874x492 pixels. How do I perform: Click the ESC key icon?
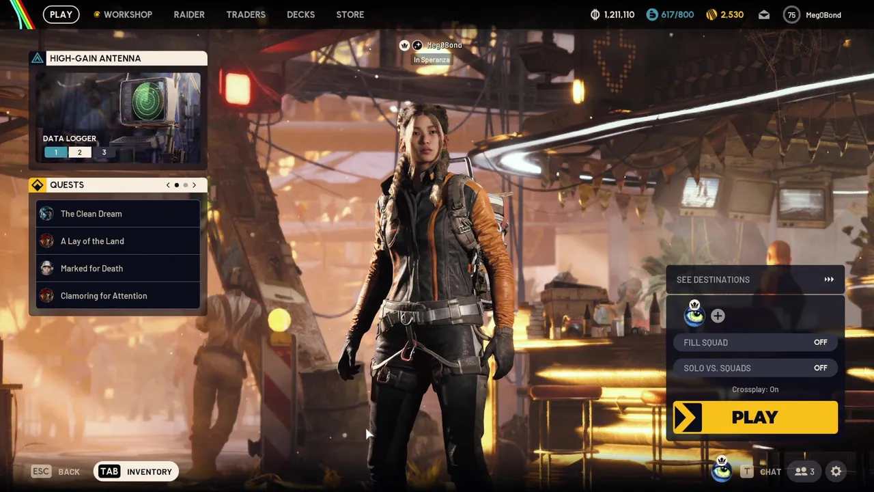click(41, 471)
